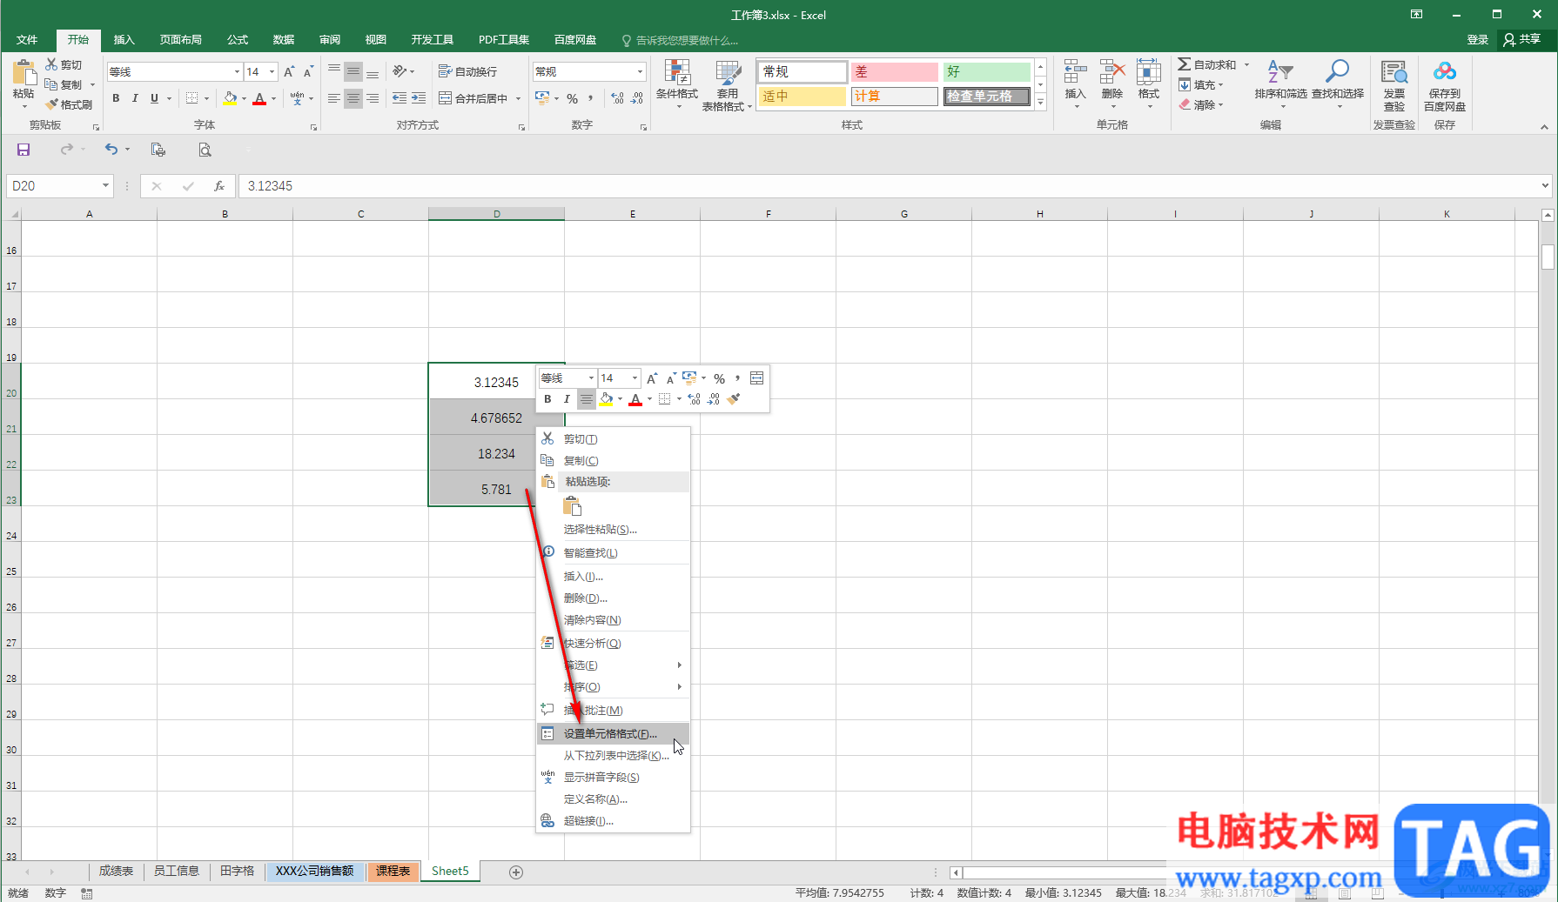Click the Tell Me search box
Viewport: 1558px width, 902px height.
tap(681, 41)
